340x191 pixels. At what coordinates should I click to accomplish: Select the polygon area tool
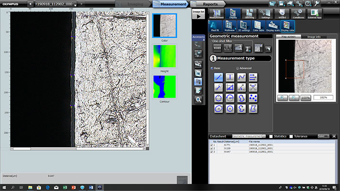[253, 109]
